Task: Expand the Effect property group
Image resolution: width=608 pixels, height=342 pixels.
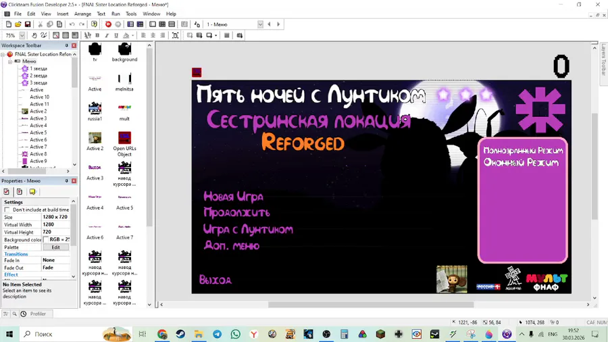Action: pyautogui.click(x=11, y=274)
